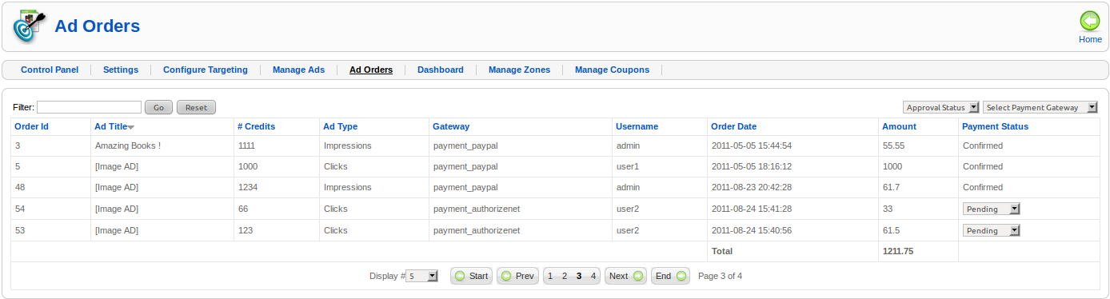Screen dimensions: 1110x299
Task: Select the Ad Orders menu item
Action: (371, 70)
